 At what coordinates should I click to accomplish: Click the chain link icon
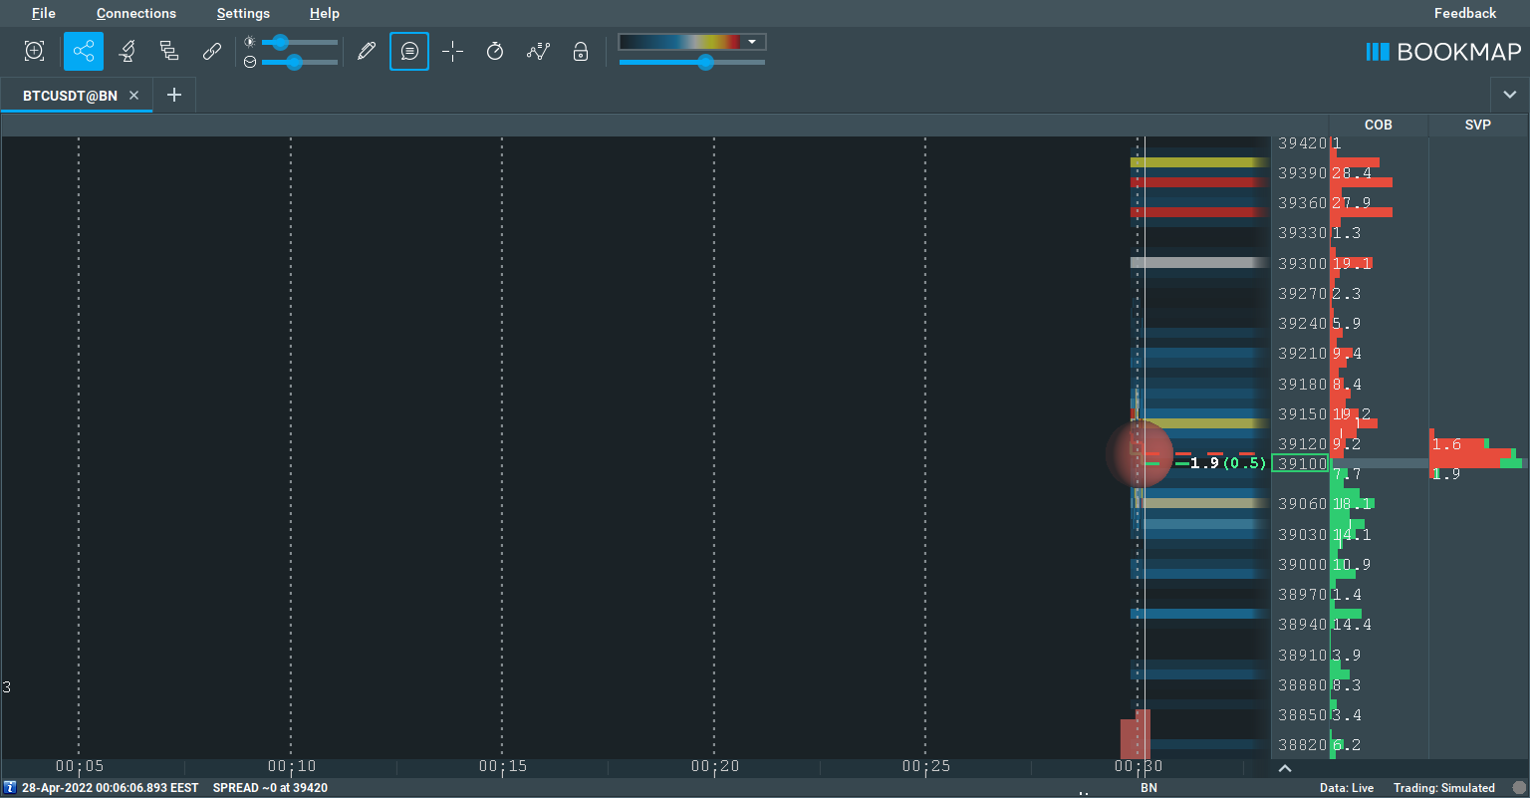point(212,52)
